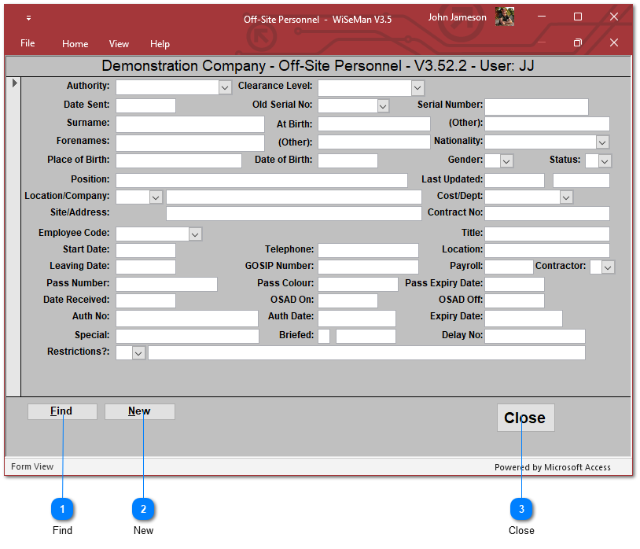The height and width of the screenshot is (549, 640).
Task: Expand the Authority dropdown list
Action: [x=225, y=87]
